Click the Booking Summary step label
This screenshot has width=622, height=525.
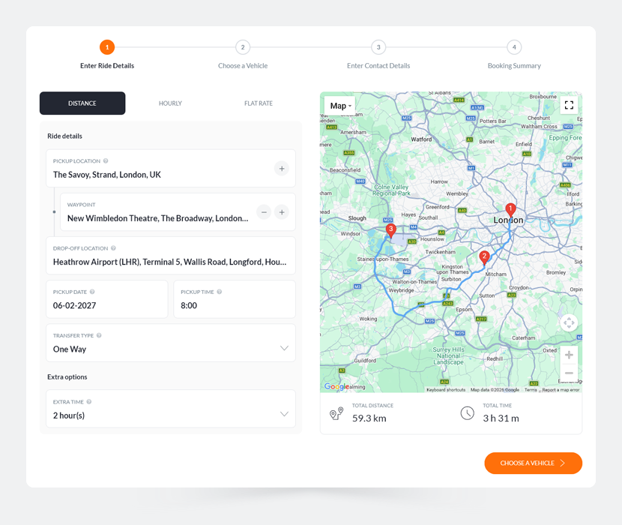click(x=514, y=66)
